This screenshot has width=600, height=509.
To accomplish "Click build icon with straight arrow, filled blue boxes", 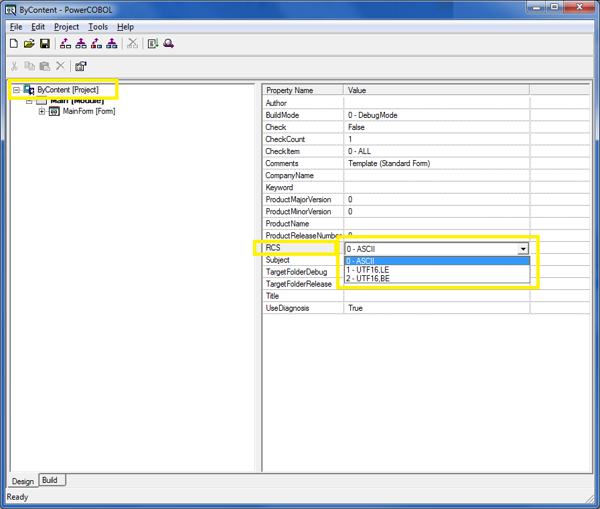I will click(x=112, y=44).
